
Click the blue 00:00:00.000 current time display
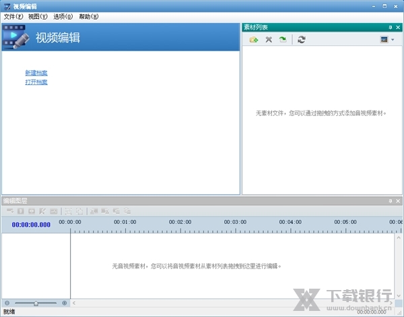pyautogui.click(x=31, y=225)
